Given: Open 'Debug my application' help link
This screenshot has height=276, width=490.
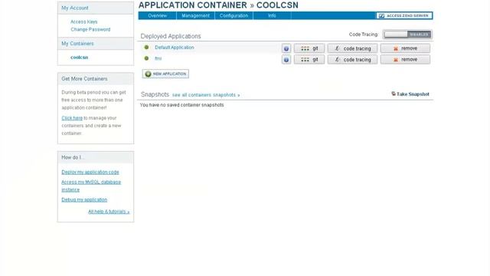Looking at the screenshot, I should pyautogui.click(x=84, y=199).
